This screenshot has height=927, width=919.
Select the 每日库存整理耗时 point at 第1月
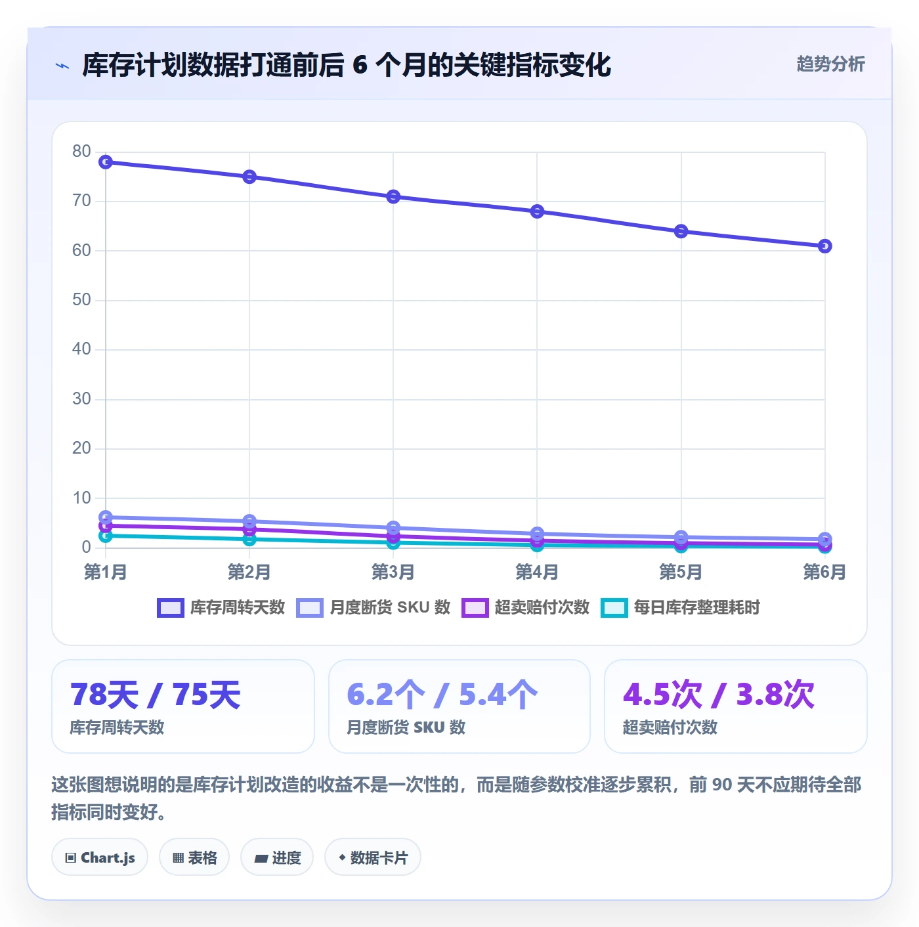tap(106, 536)
